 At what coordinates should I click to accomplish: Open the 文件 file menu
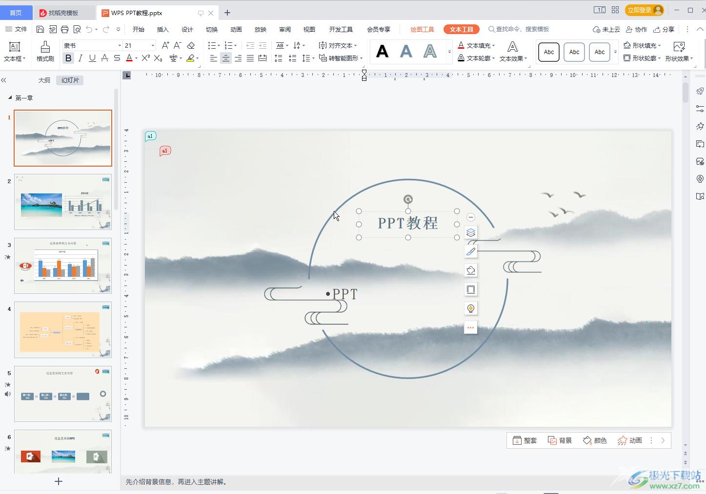click(16, 29)
